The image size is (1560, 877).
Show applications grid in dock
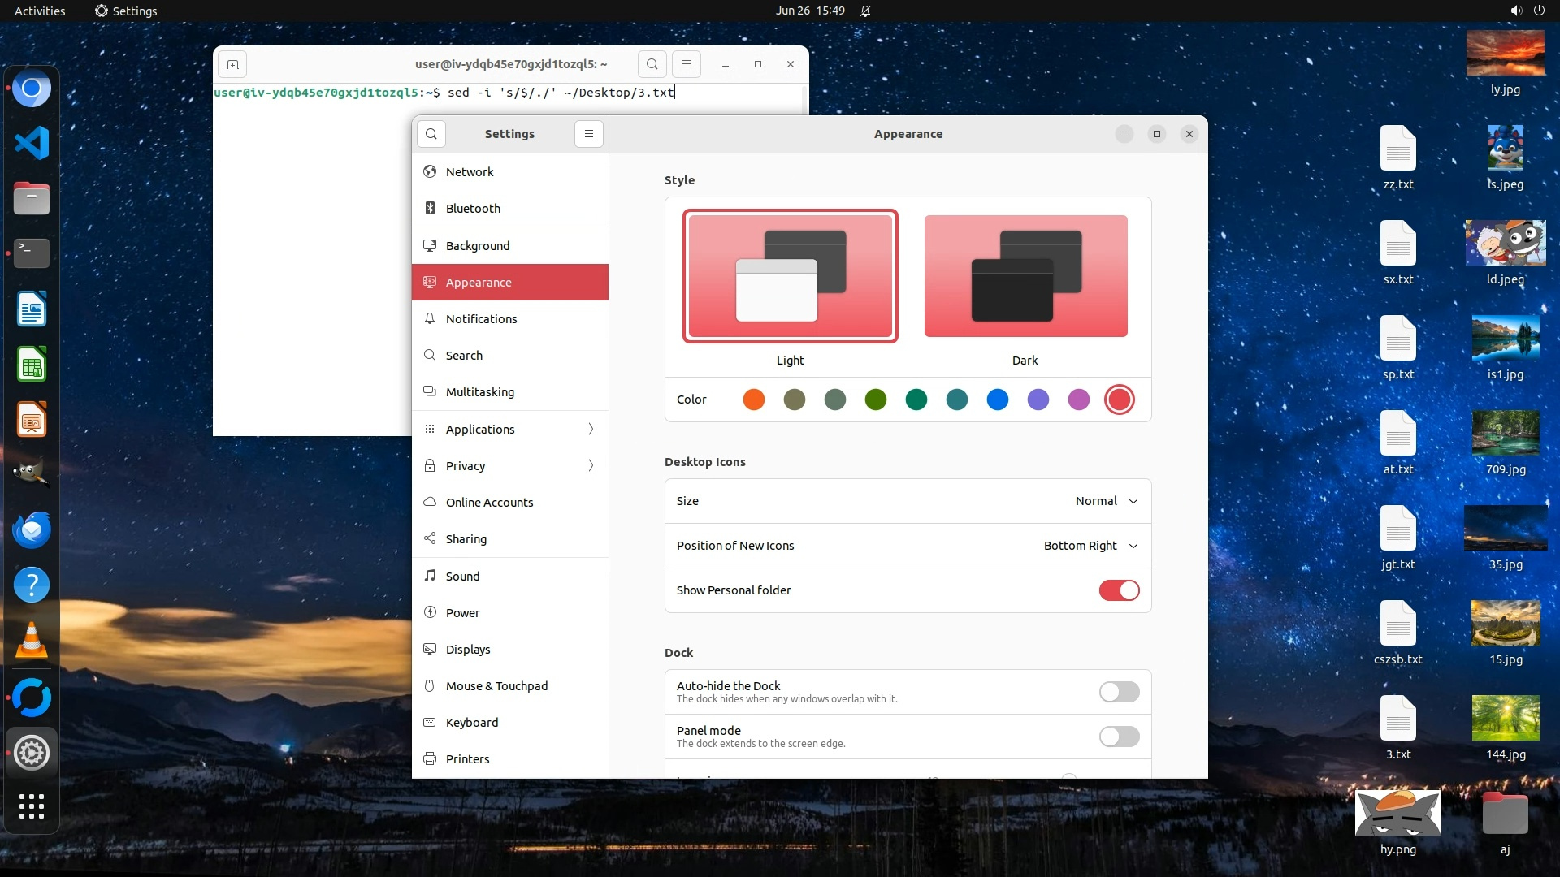tap(32, 806)
